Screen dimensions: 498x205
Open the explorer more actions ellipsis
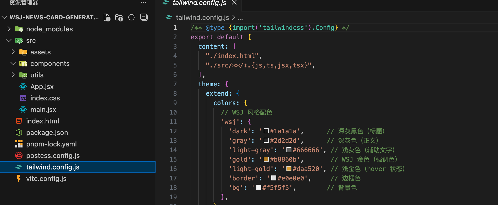pos(143,3)
